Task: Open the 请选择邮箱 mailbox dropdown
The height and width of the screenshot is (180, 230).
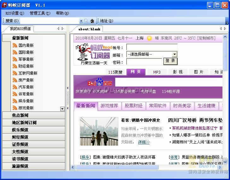Action: [x=174, y=54]
